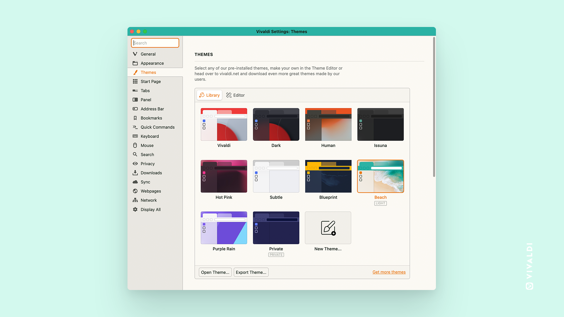This screenshot has width=564, height=317.
Task: Click the Export Theme button
Action: (x=251, y=272)
